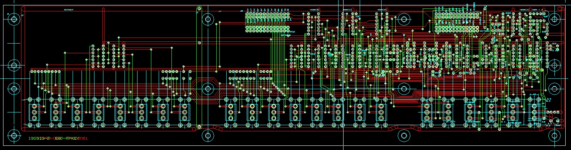Click the STOP switch footprint

[491, 112]
